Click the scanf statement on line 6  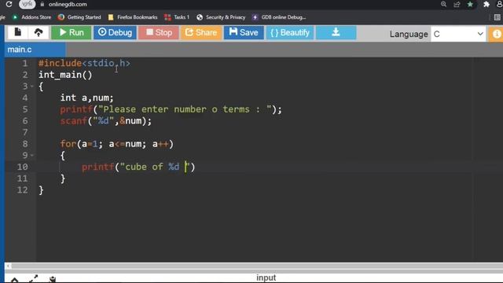click(105, 121)
